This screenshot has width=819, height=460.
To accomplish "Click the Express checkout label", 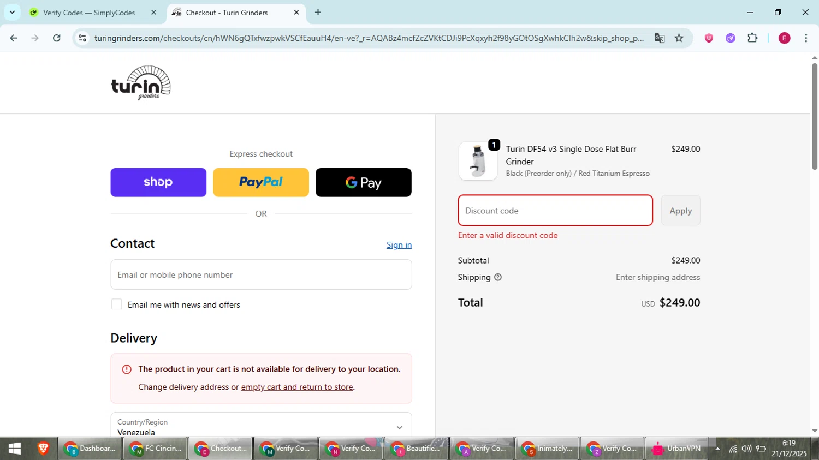I will pyautogui.click(x=261, y=154).
